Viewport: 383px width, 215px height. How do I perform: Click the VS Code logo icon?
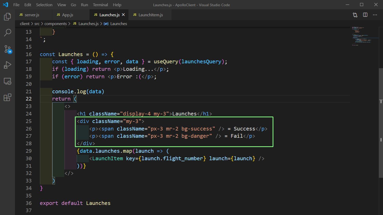click(x=5, y=5)
